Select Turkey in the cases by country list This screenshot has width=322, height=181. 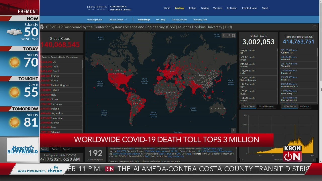pyautogui.click(x=61, y=90)
